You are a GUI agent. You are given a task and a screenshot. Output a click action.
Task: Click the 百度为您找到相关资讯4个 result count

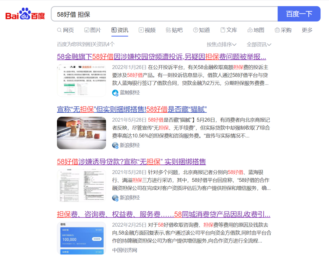coord(86,44)
